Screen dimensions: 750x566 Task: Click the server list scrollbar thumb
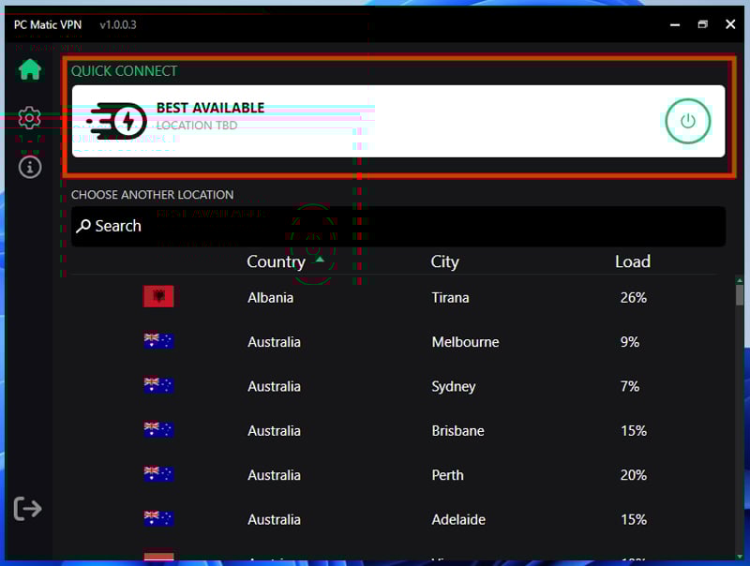point(740,295)
